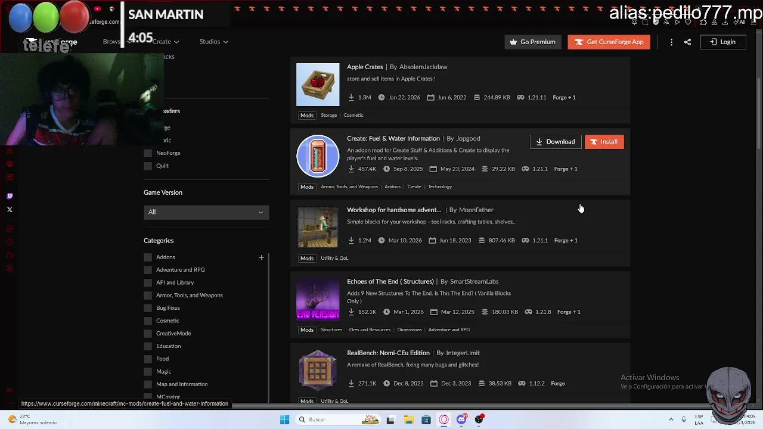
Task: Open the Apple Crates mod title link
Action: (x=365, y=67)
